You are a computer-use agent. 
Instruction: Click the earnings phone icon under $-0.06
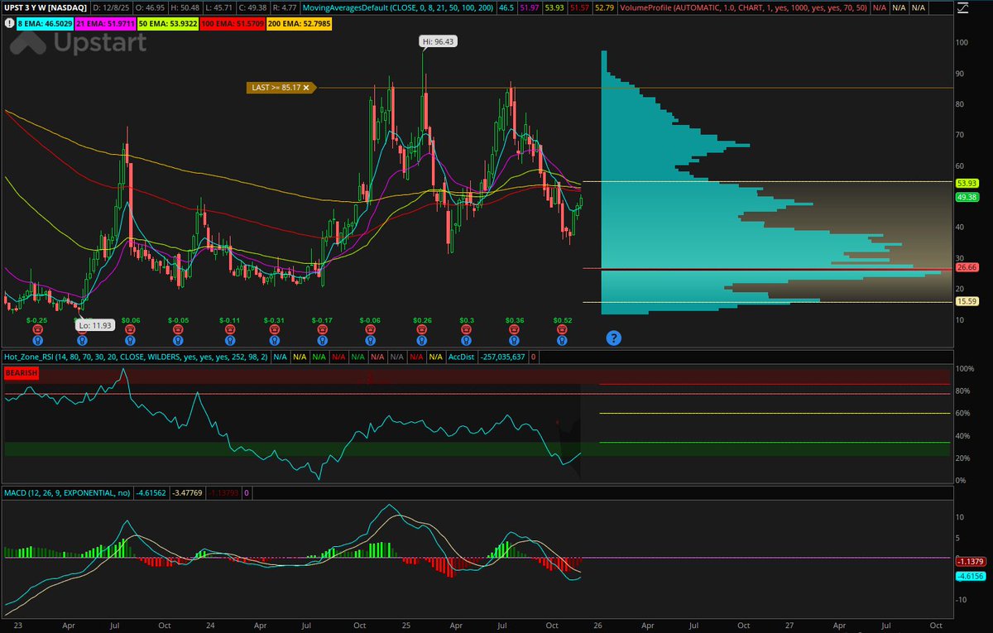[370, 329]
